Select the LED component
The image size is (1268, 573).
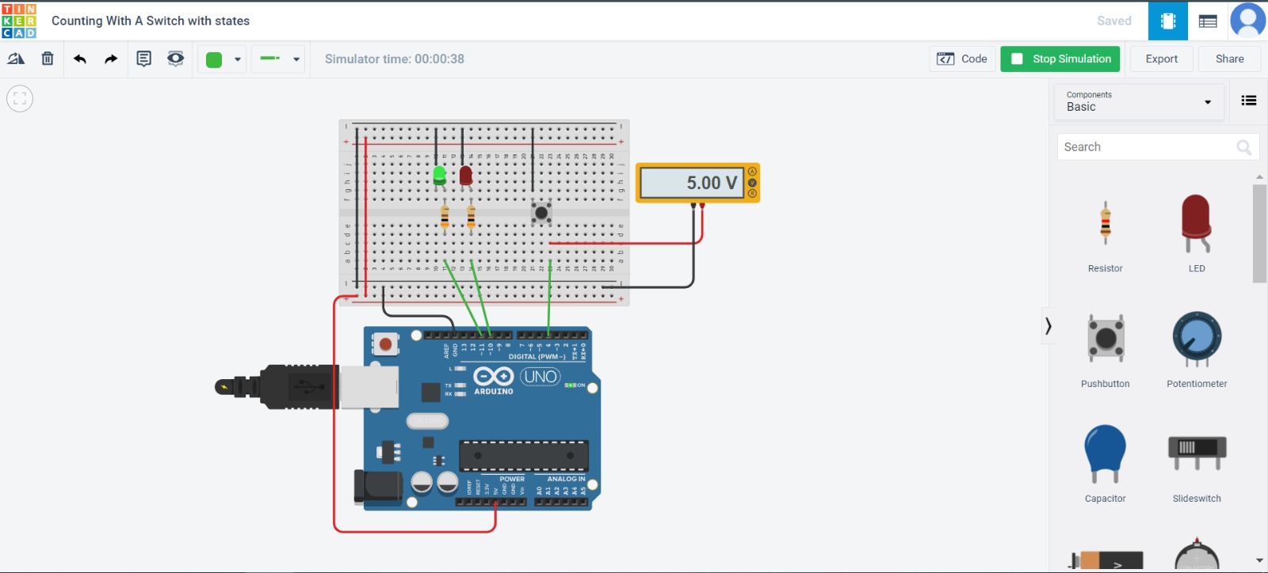pos(1197,235)
